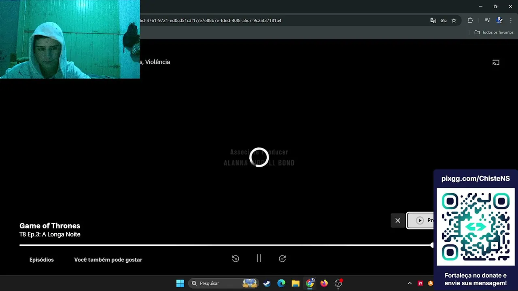Skip forward ten seconds

(282, 259)
